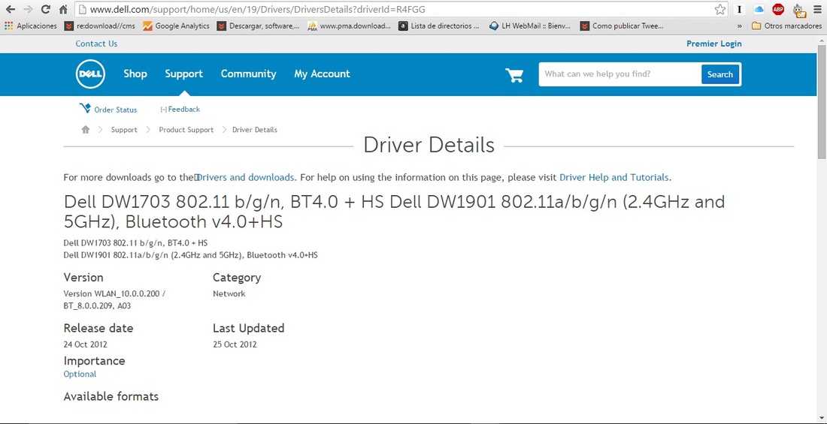Open the My Account menu
The image size is (827, 424).
(322, 74)
